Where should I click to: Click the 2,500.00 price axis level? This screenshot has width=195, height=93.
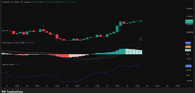189,32
